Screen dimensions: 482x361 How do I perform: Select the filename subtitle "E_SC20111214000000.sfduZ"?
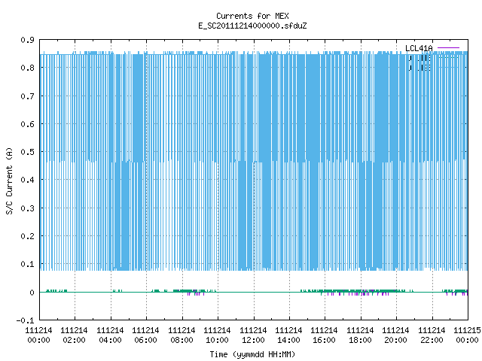(x=252, y=26)
